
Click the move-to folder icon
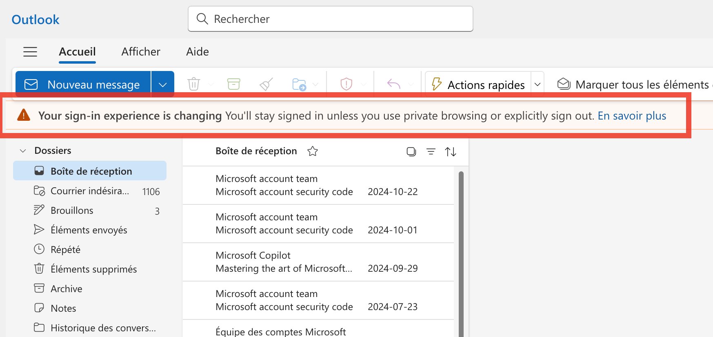click(299, 84)
